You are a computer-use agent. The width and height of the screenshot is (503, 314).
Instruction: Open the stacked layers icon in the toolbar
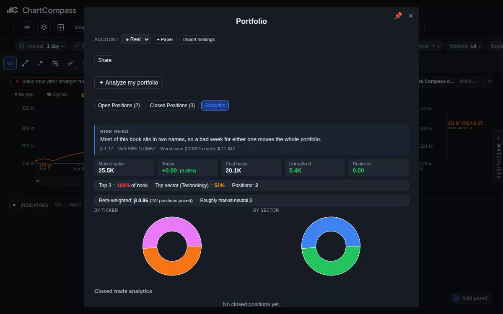(44, 27)
